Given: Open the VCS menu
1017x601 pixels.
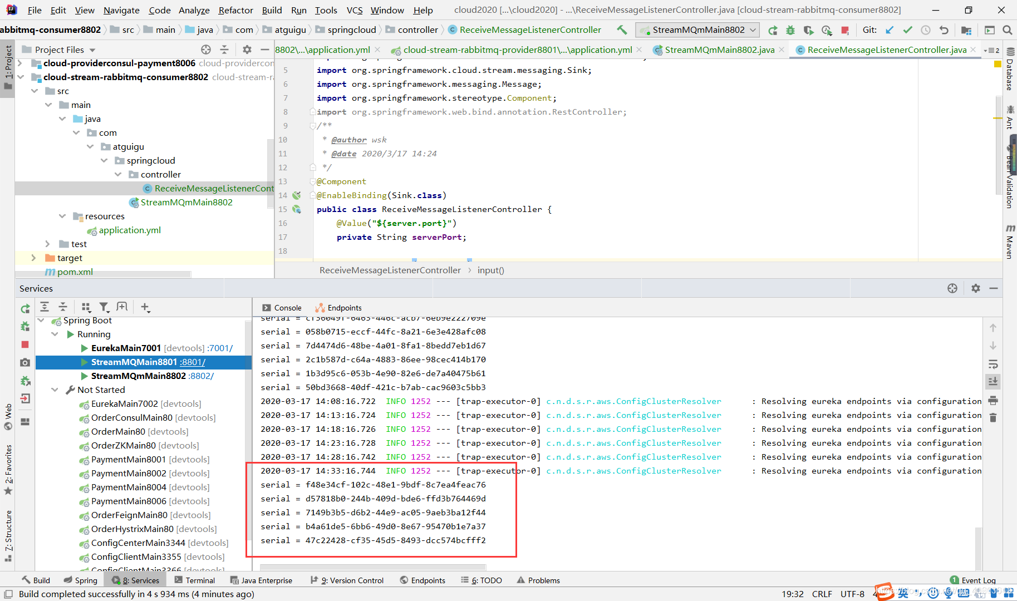Looking at the screenshot, I should tap(354, 10).
